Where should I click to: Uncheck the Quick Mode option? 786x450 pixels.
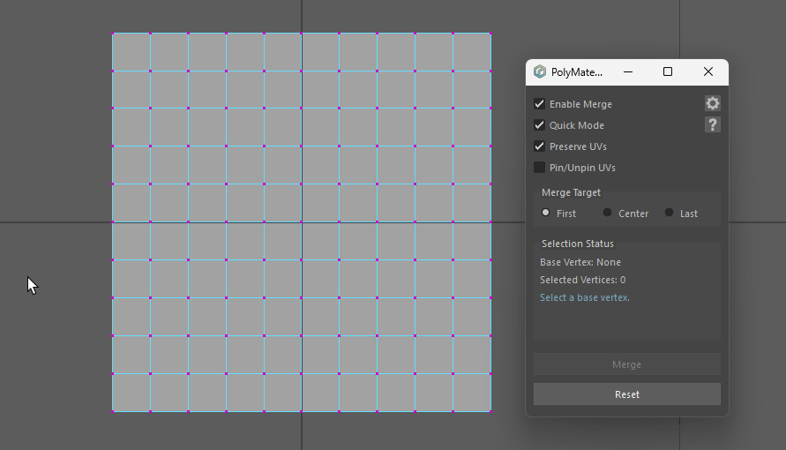click(x=540, y=125)
